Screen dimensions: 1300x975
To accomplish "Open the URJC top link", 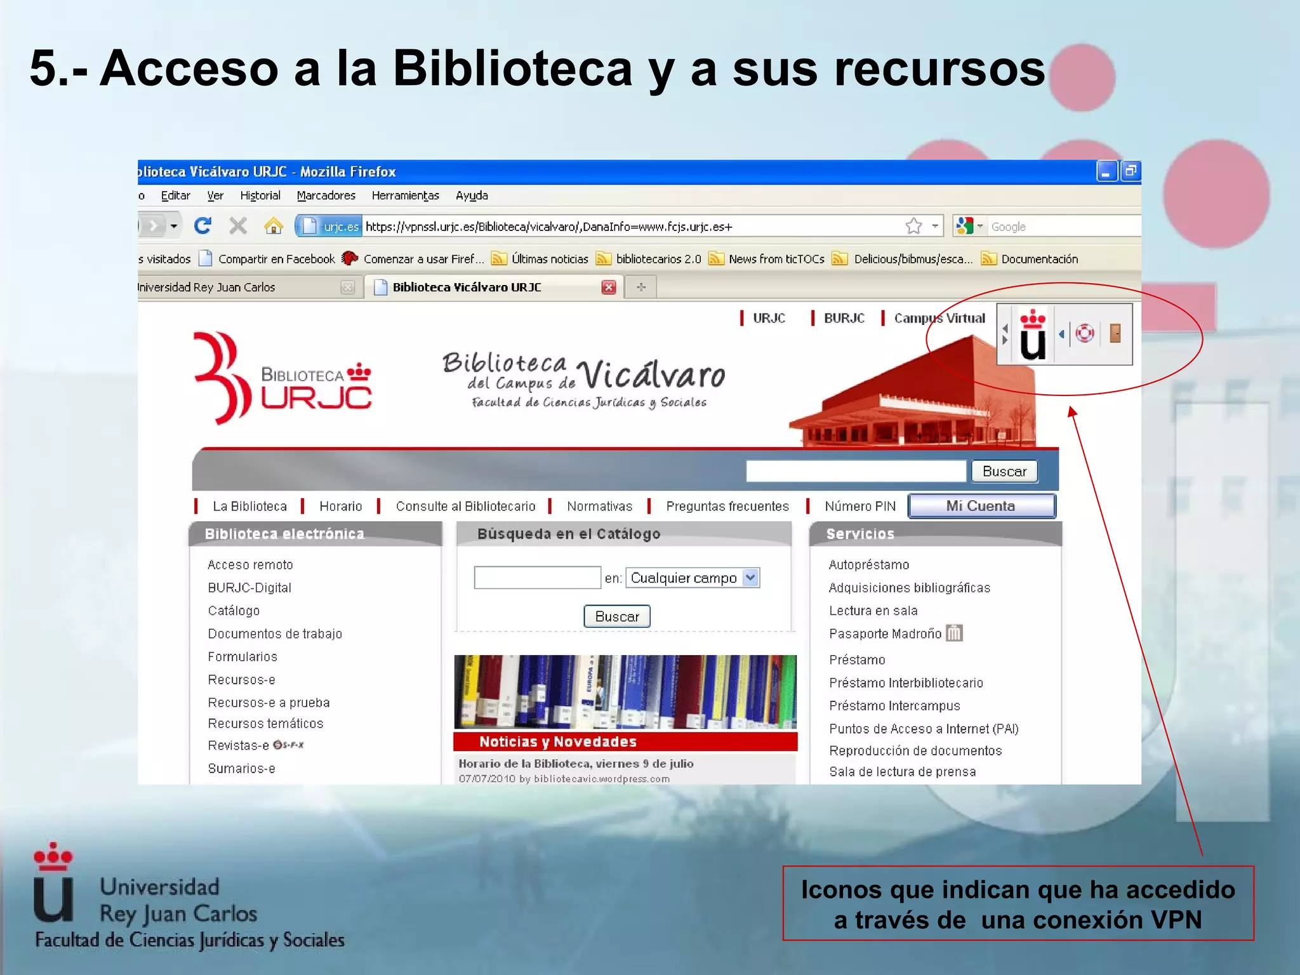I will [769, 318].
